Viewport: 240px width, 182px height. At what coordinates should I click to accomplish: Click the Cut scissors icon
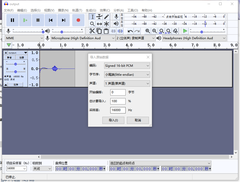(x=92, y=31)
